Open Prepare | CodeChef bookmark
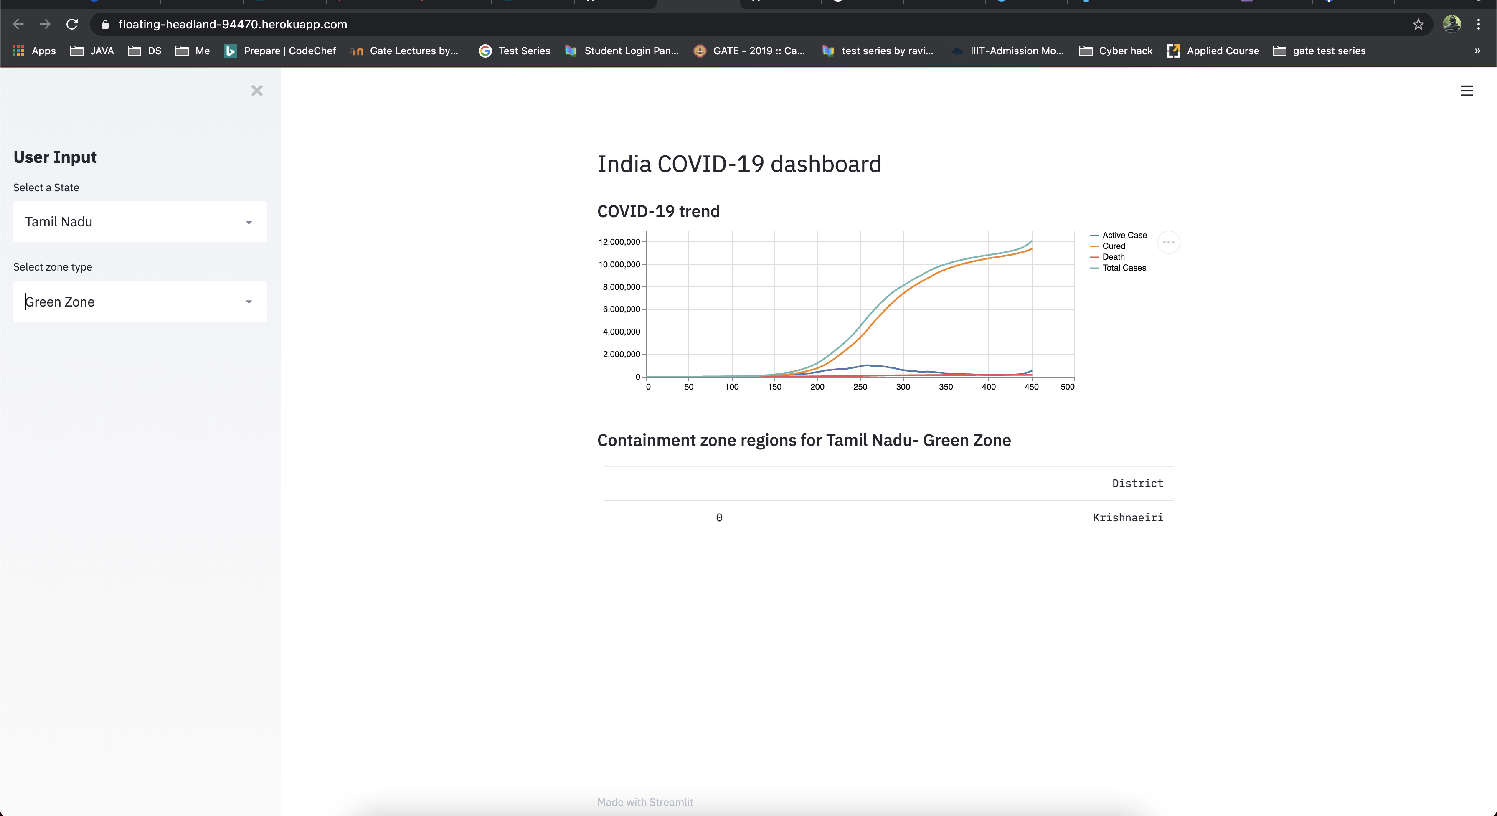 (280, 51)
